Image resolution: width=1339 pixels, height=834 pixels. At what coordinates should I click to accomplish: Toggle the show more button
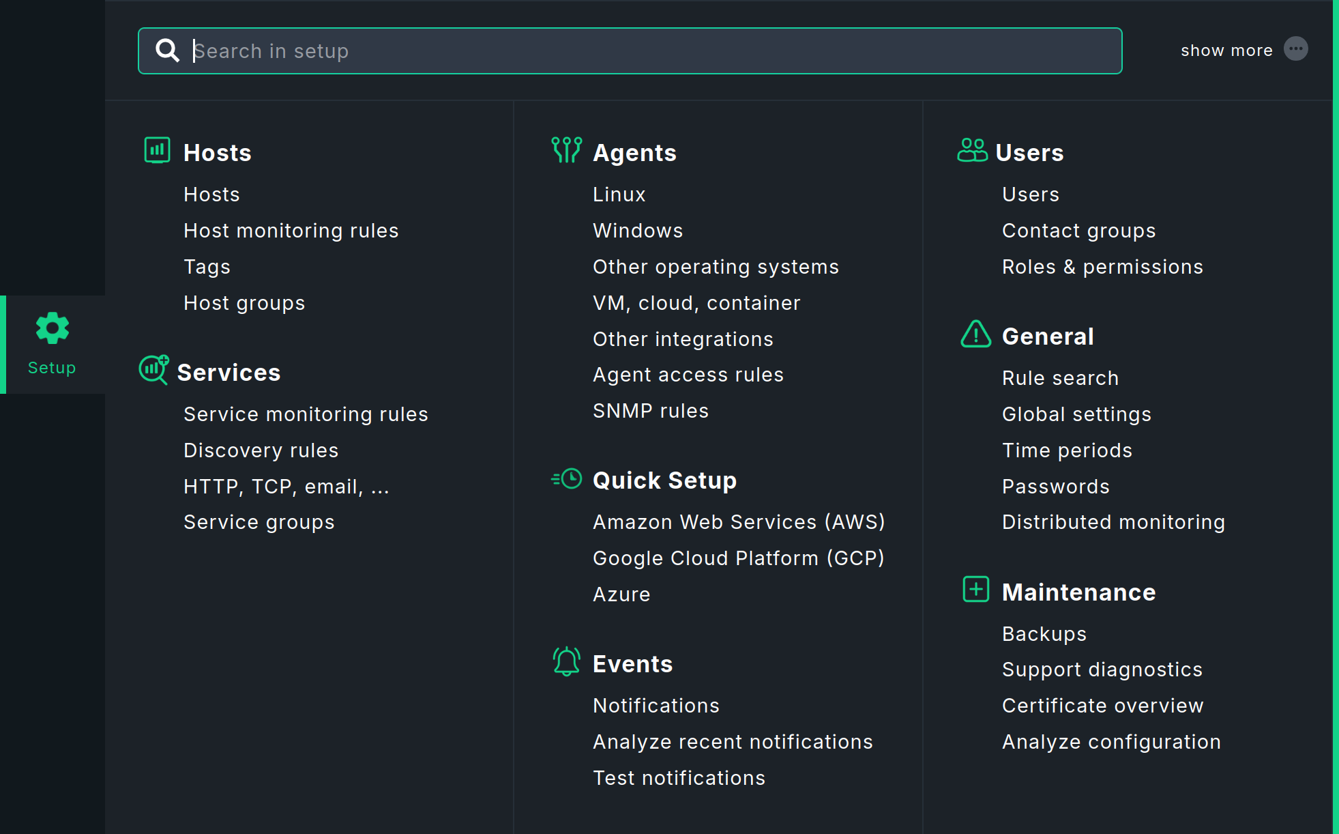[x=1295, y=49]
